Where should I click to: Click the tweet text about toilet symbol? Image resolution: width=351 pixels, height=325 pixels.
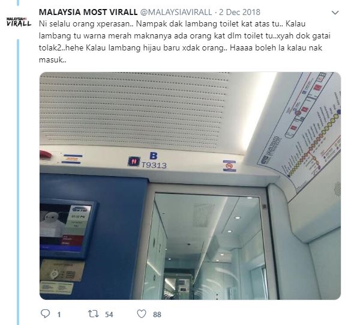pos(185,41)
